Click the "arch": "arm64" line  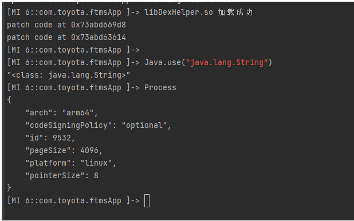pyautogui.click(x=61, y=112)
